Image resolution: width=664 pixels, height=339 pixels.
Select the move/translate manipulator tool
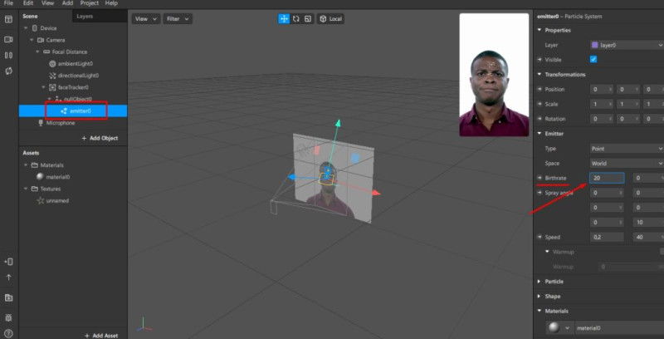284,18
